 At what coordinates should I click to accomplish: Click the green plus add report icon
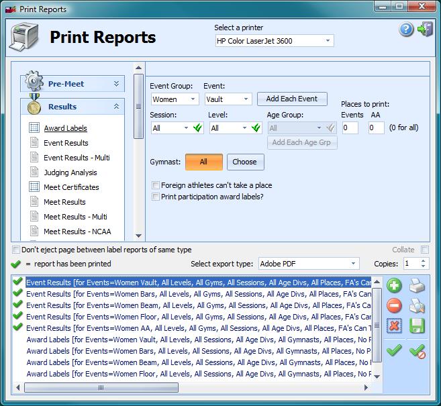395,286
